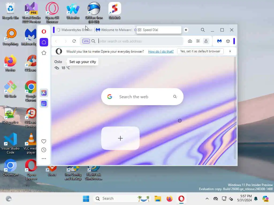Search open tabs with magnifier icon
Image resolution: width=274 pixels, height=205 pixels.
click(x=203, y=30)
